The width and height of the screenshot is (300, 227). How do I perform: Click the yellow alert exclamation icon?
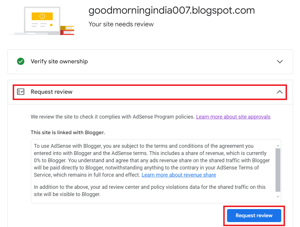(x=42, y=16)
